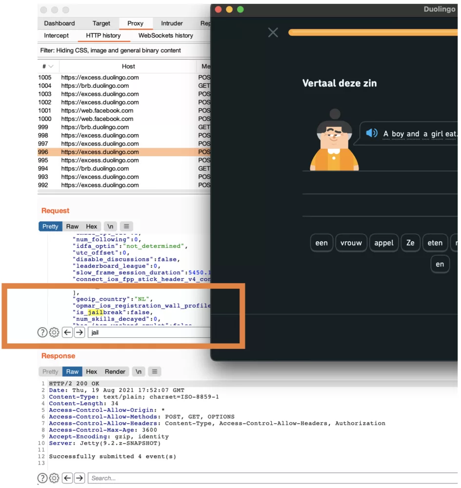Open search settings gear in Request panel

tap(54, 332)
